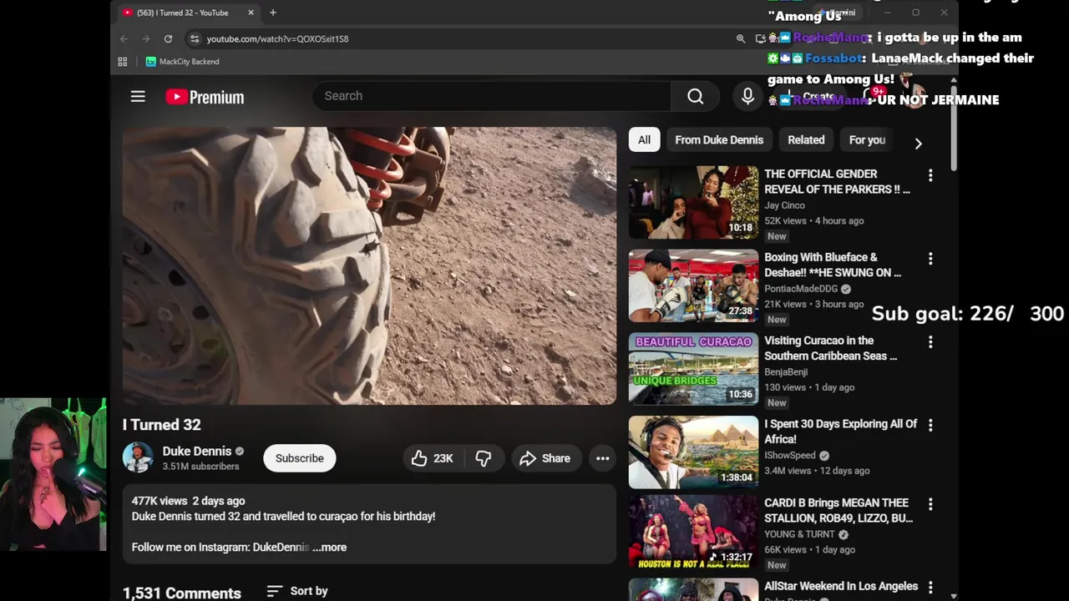Open the browser apps grid shortcut
This screenshot has height=601, width=1069.
[x=123, y=62]
